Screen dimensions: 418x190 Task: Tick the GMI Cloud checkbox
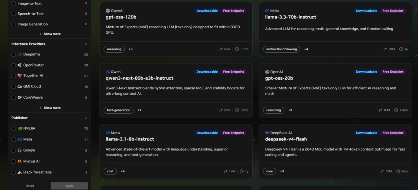13,87
